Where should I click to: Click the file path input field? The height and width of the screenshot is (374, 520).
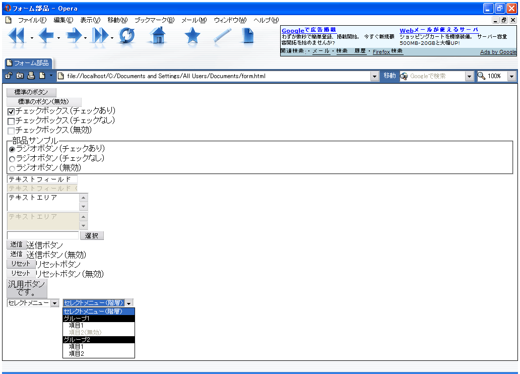43,235
